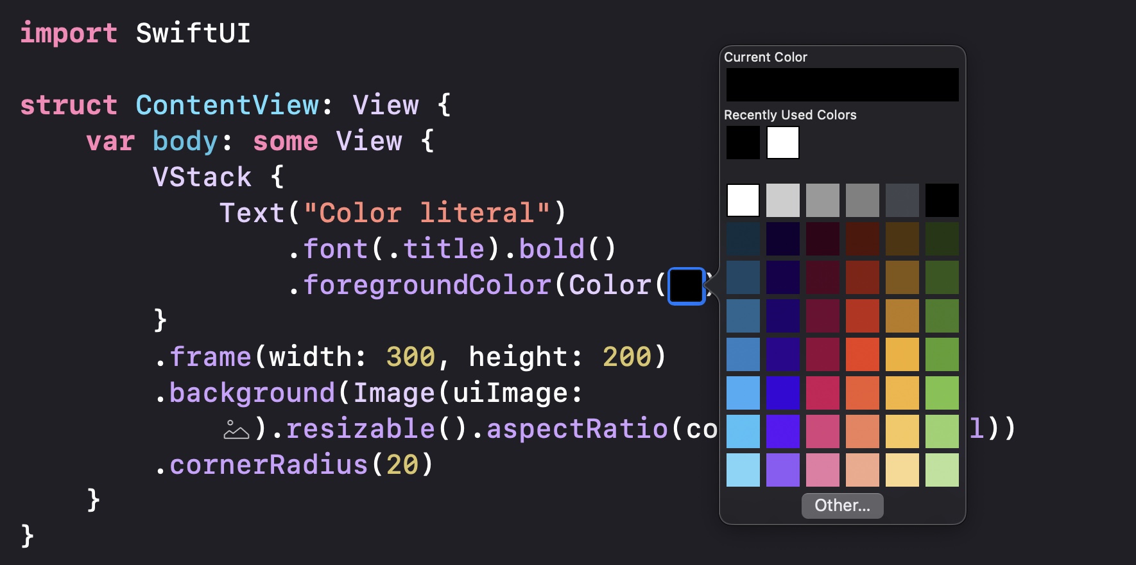The width and height of the screenshot is (1136, 565).
Task: Pick the lightest pale green swatch
Action: point(942,470)
